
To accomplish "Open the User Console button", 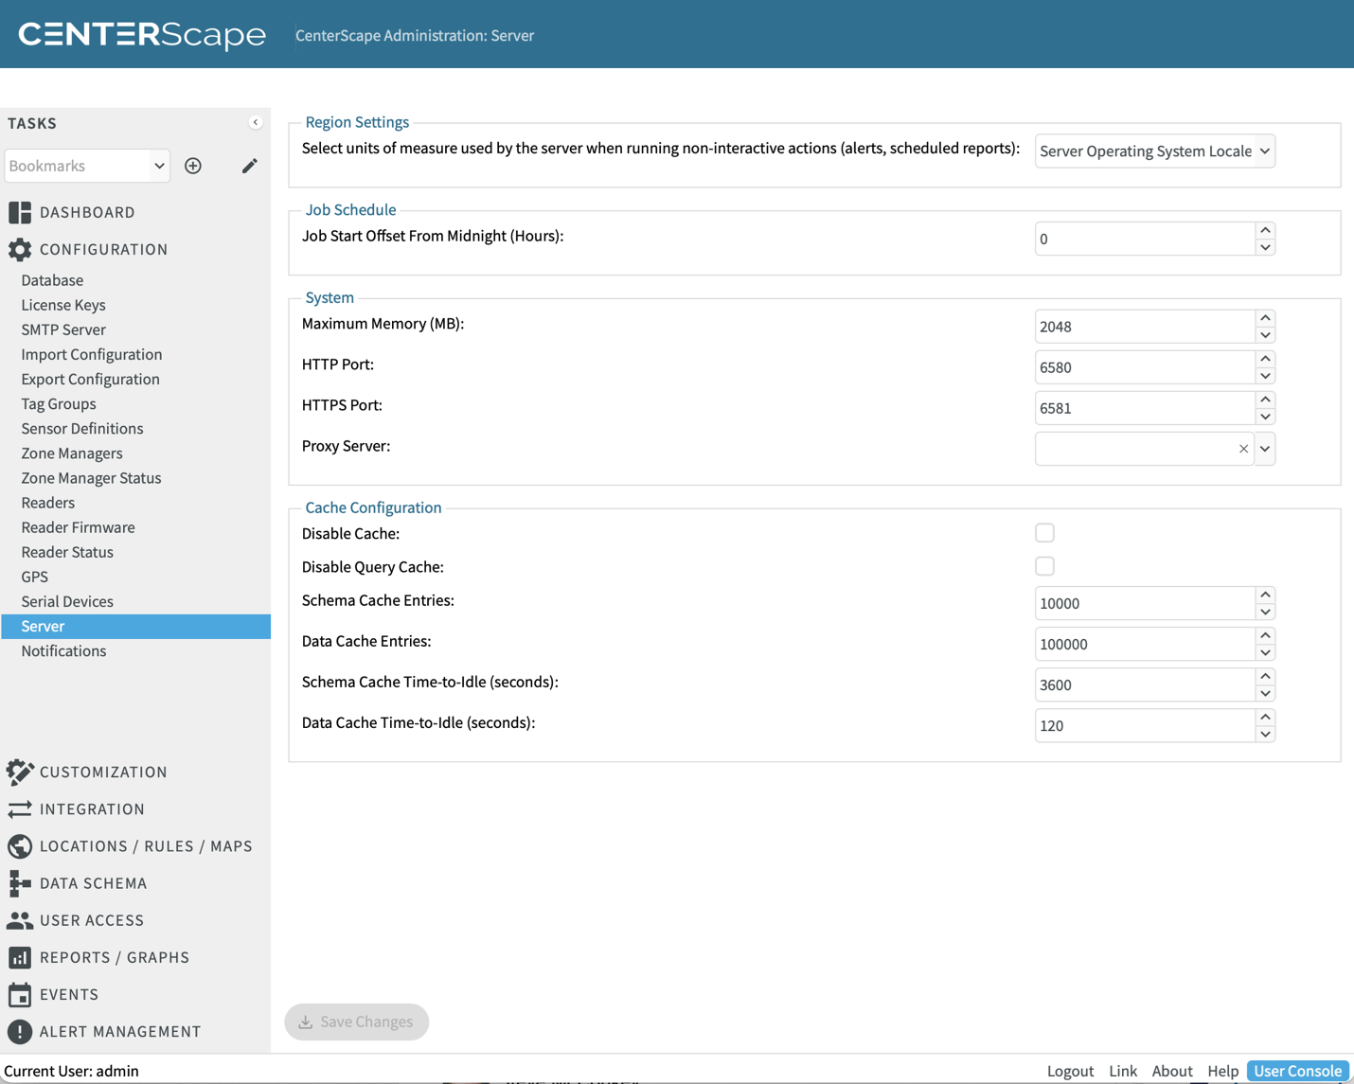I will tap(1297, 1071).
